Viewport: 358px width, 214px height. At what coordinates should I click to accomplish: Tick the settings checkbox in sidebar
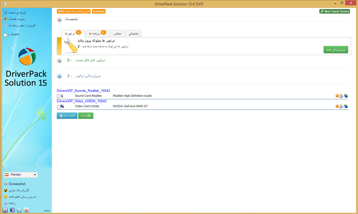coord(5,35)
